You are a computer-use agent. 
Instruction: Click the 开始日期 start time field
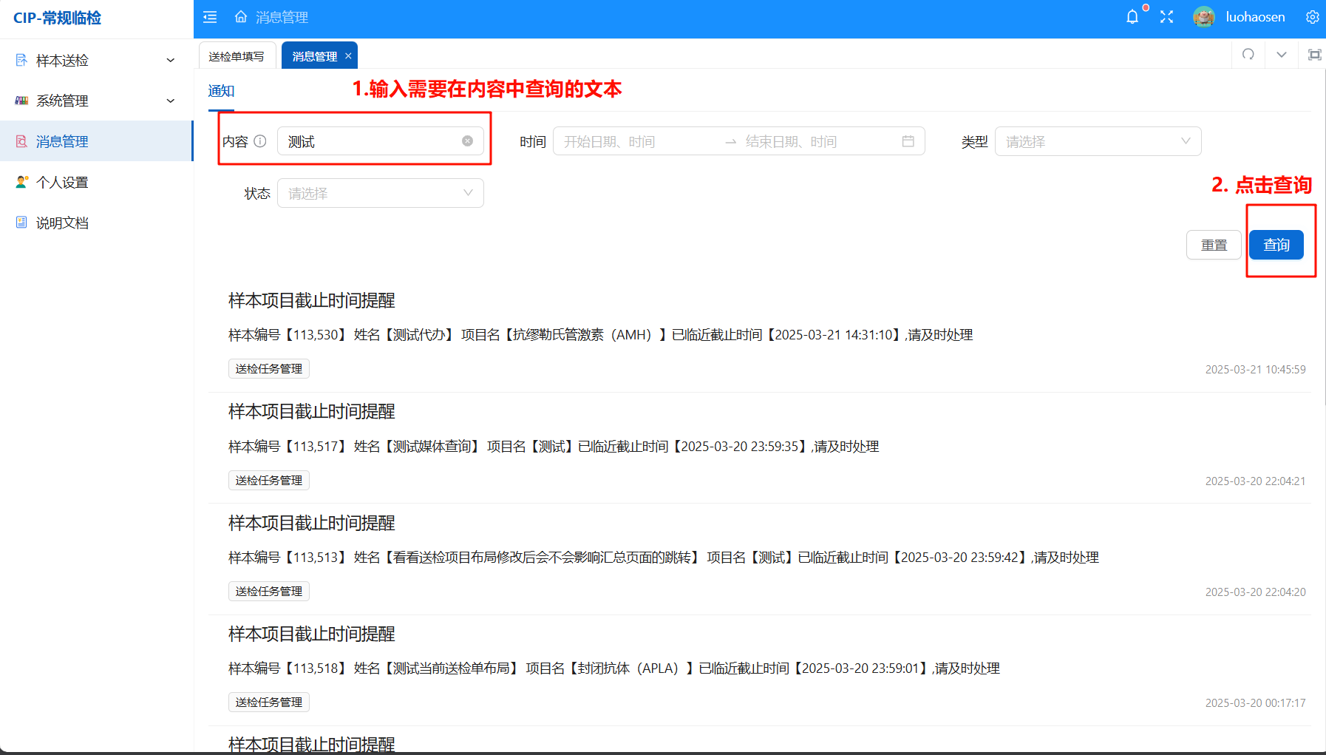click(636, 141)
